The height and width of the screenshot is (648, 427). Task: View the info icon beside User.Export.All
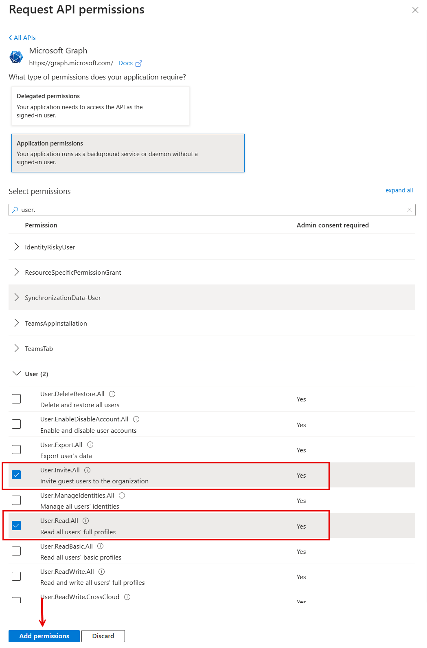coord(89,445)
